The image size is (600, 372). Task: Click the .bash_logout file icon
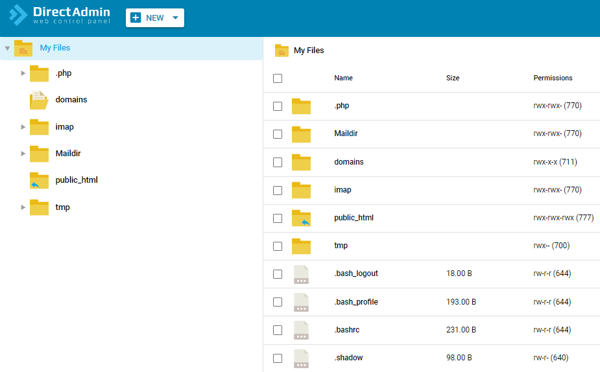coord(301,274)
